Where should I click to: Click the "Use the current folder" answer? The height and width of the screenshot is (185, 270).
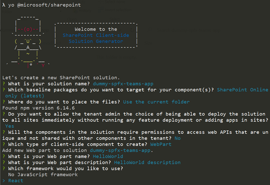pos(157,102)
